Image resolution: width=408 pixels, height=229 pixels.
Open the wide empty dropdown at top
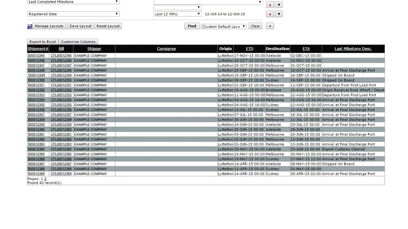pyautogui.click(x=208, y=2)
